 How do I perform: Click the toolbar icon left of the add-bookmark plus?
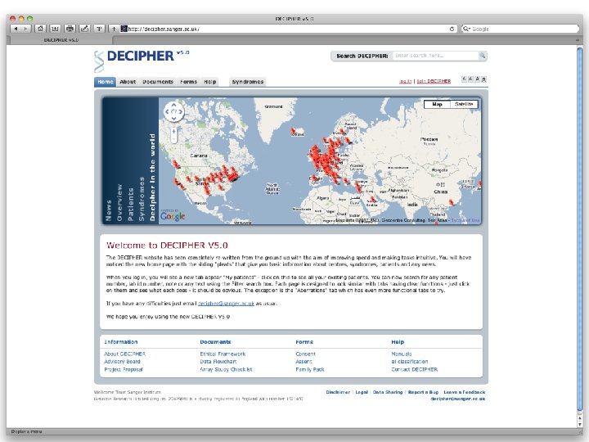pyautogui.click(x=99, y=29)
